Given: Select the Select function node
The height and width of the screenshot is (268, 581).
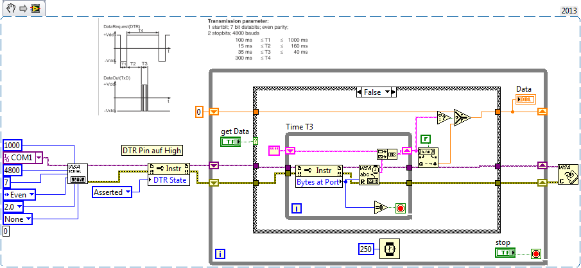Looking at the screenshot, I should coord(462,118).
